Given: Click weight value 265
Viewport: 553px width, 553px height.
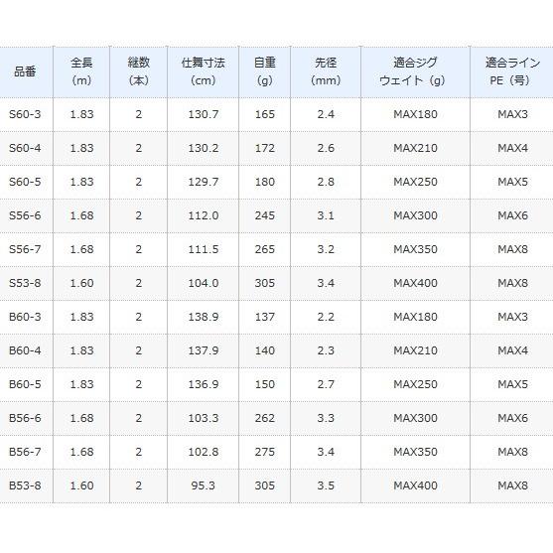Looking at the screenshot, I should pyautogui.click(x=265, y=249).
